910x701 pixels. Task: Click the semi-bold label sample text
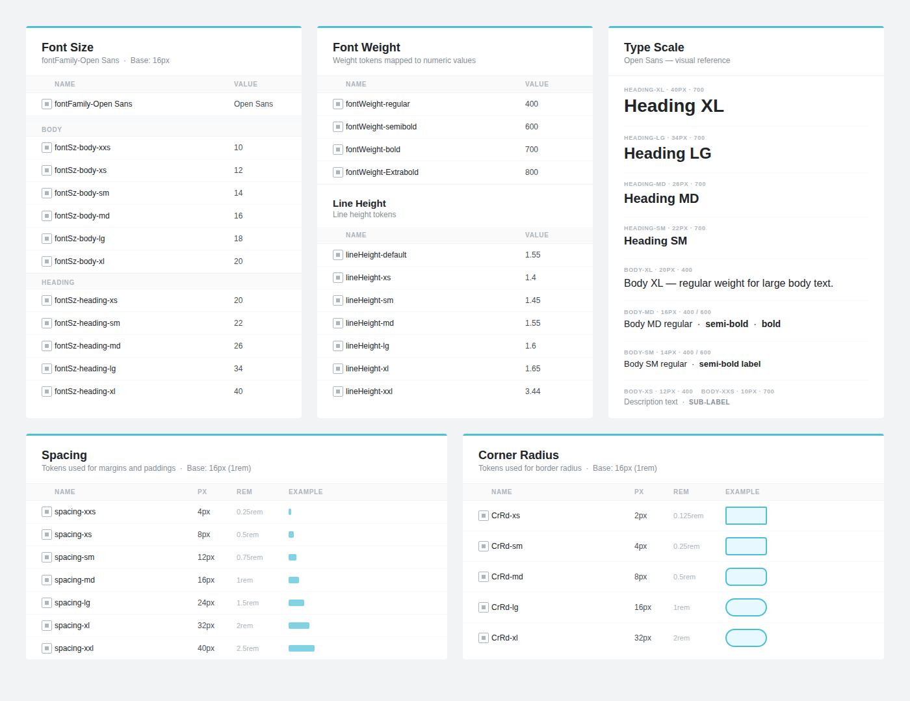[730, 364]
